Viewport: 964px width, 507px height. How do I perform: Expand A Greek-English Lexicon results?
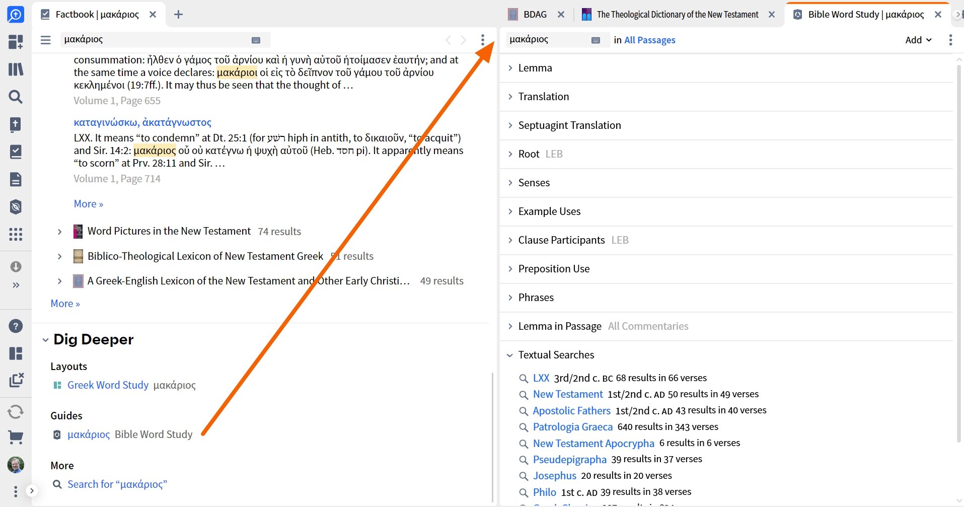pos(60,281)
